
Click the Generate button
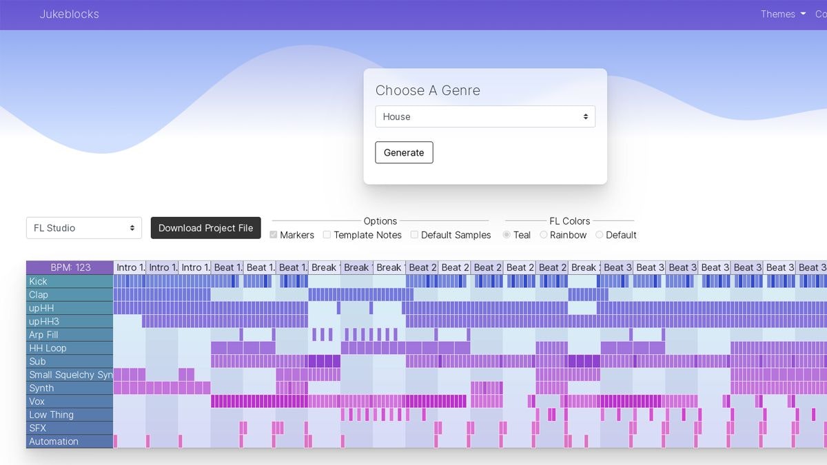click(x=404, y=152)
